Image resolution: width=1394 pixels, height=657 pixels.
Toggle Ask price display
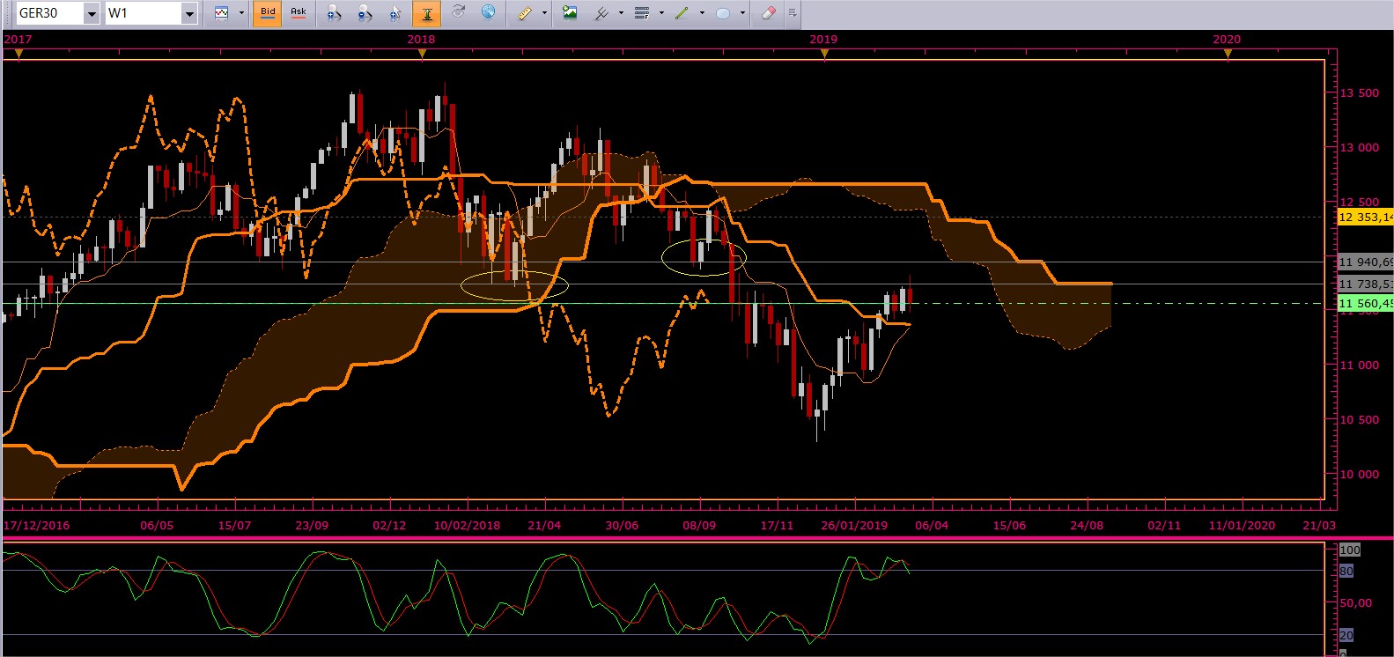tap(299, 13)
